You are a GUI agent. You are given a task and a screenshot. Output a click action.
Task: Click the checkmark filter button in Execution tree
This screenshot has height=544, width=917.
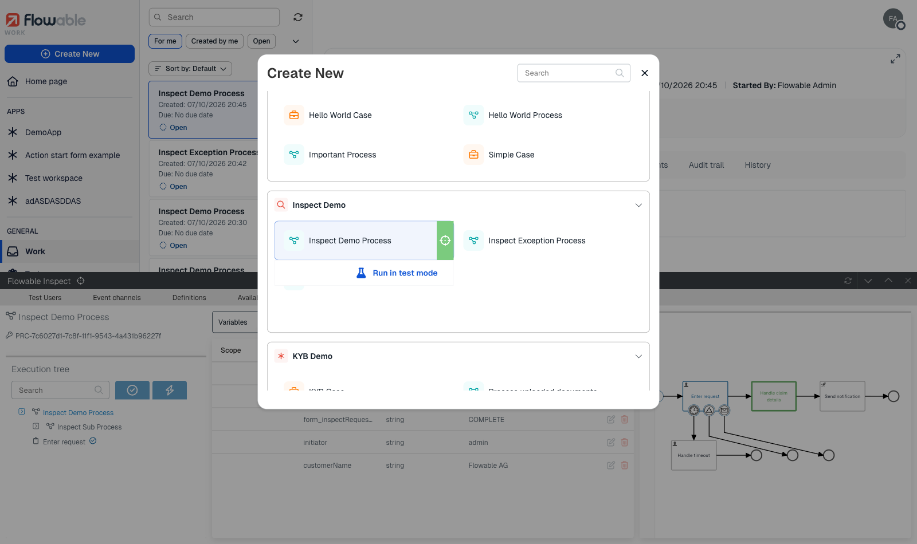click(132, 390)
